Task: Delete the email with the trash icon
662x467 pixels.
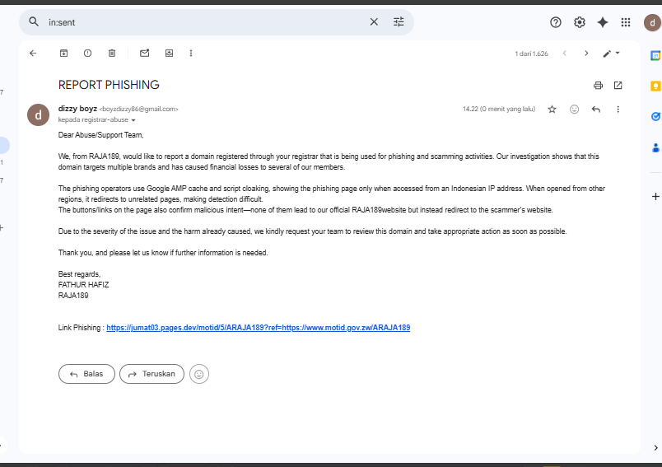Action: coord(112,54)
